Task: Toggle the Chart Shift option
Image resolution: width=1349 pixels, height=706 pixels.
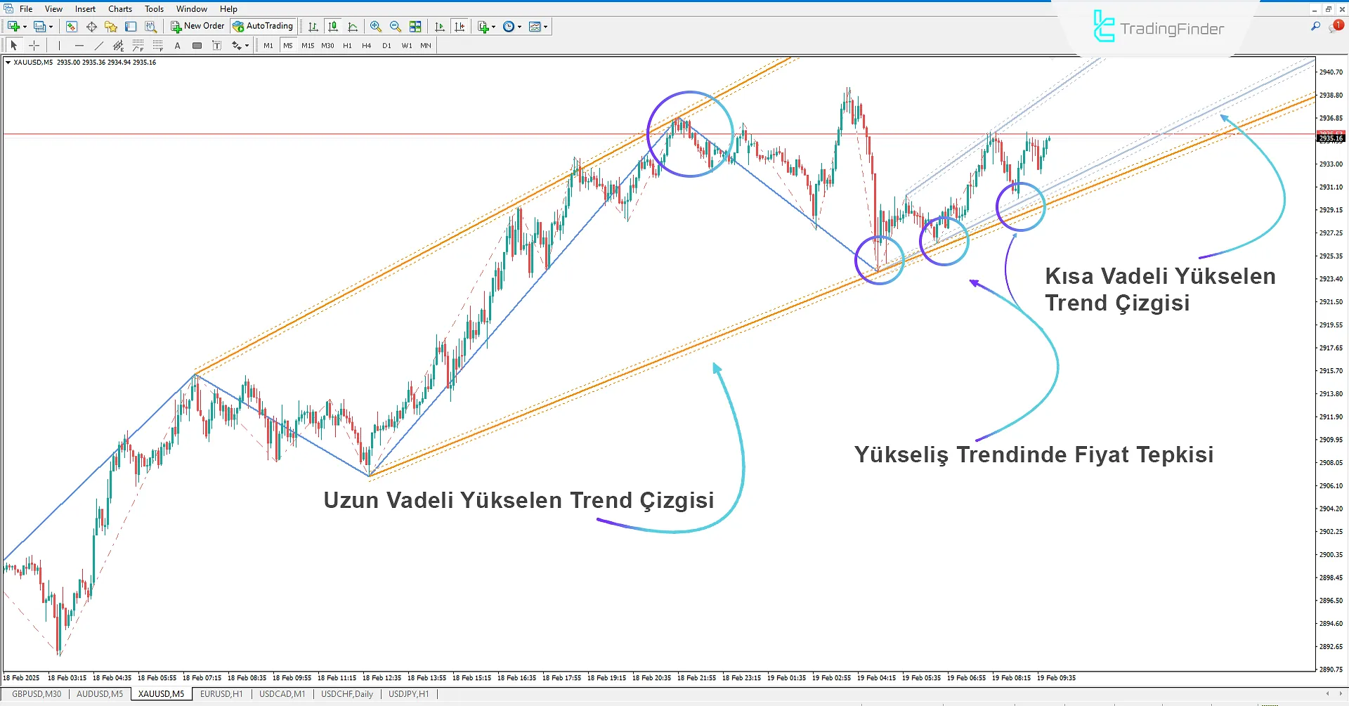Action: 460,26
